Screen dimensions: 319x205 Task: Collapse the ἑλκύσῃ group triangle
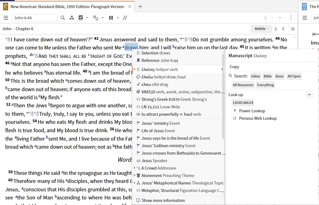pos(135,69)
